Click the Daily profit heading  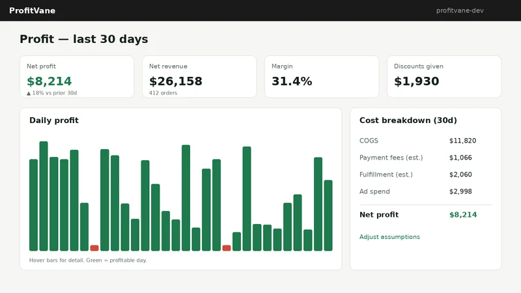click(54, 120)
